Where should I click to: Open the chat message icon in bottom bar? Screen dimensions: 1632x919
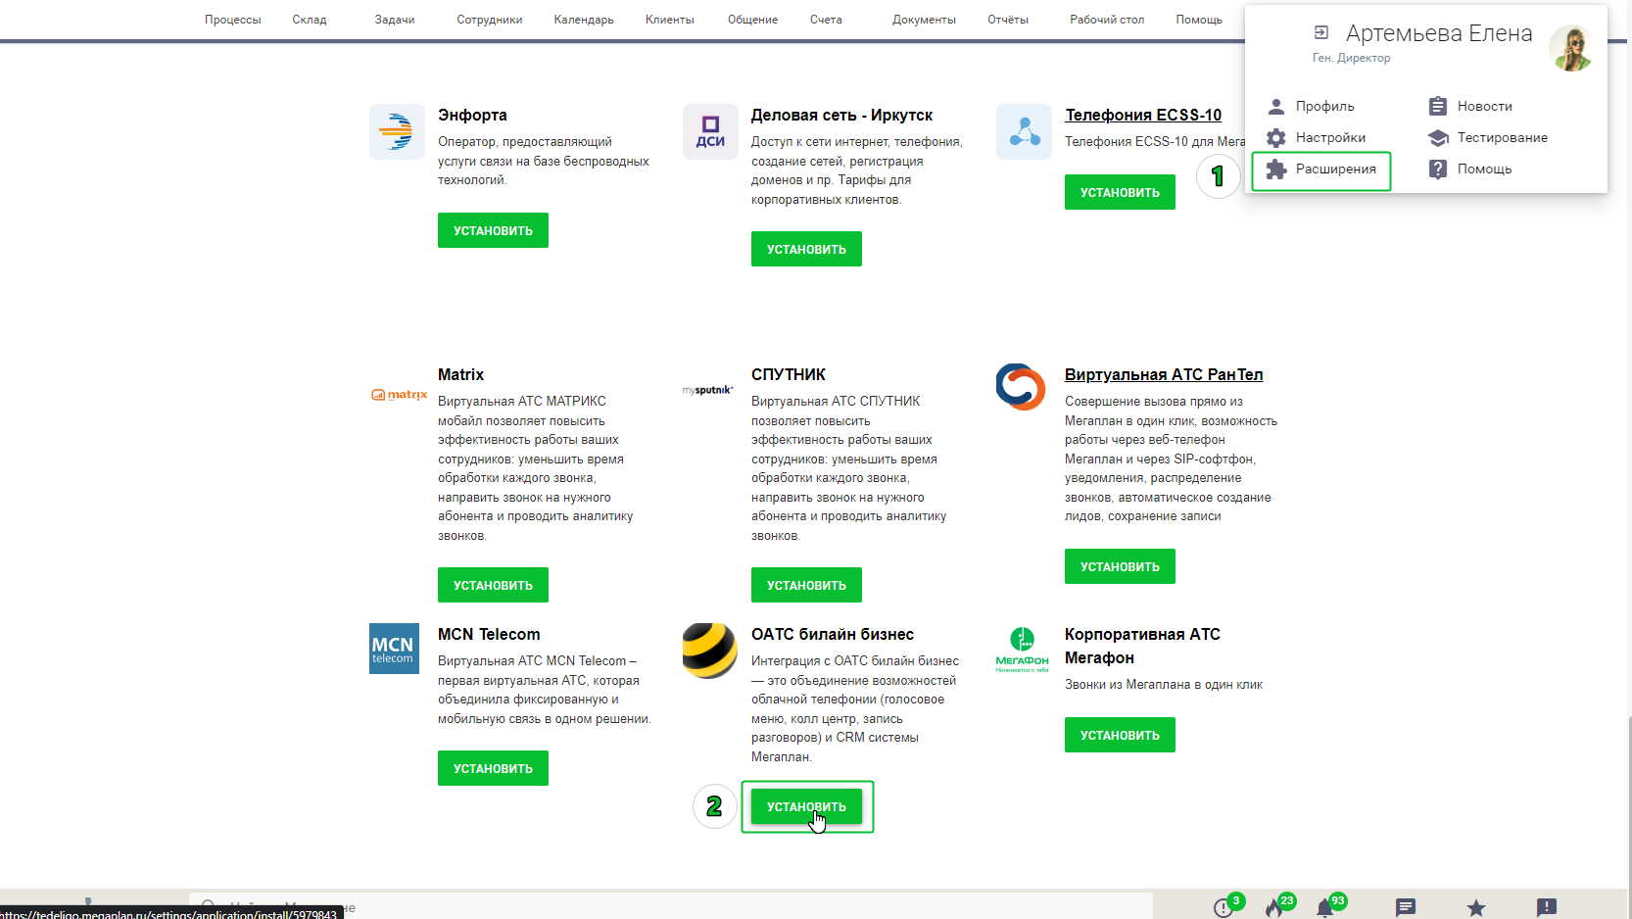pyautogui.click(x=1406, y=907)
